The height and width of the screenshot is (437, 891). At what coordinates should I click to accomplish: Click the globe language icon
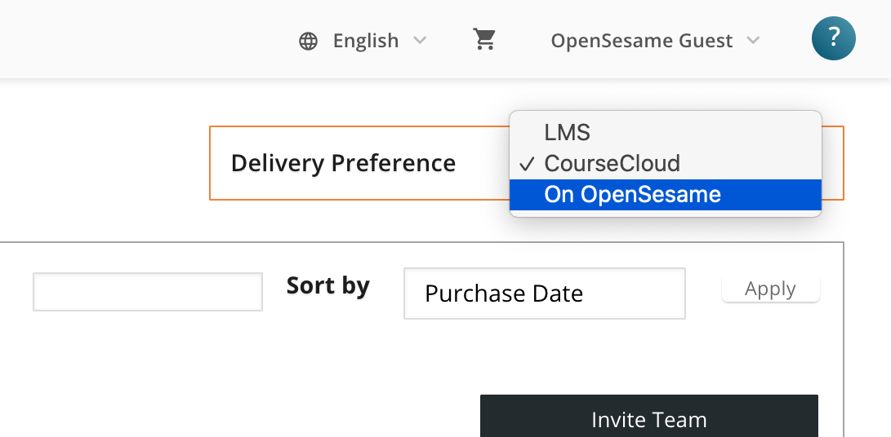[x=308, y=41]
